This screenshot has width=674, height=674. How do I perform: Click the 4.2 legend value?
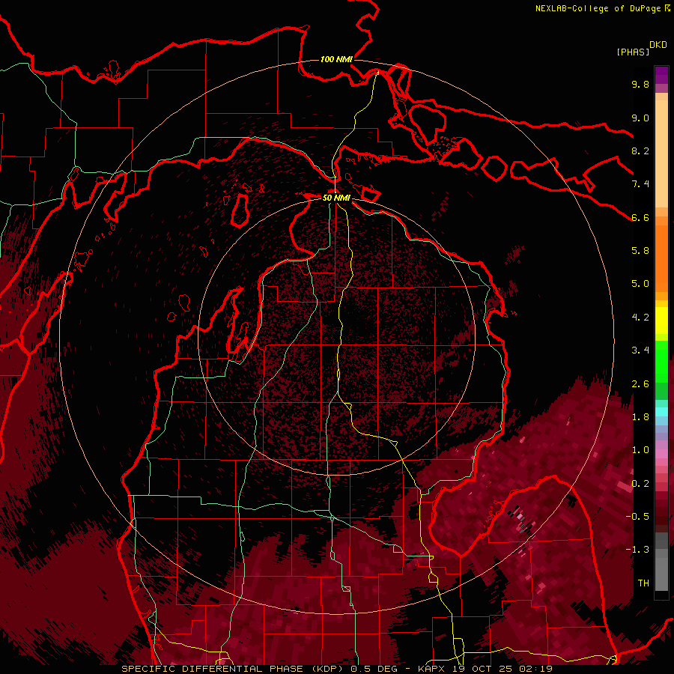[x=640, y=318]
